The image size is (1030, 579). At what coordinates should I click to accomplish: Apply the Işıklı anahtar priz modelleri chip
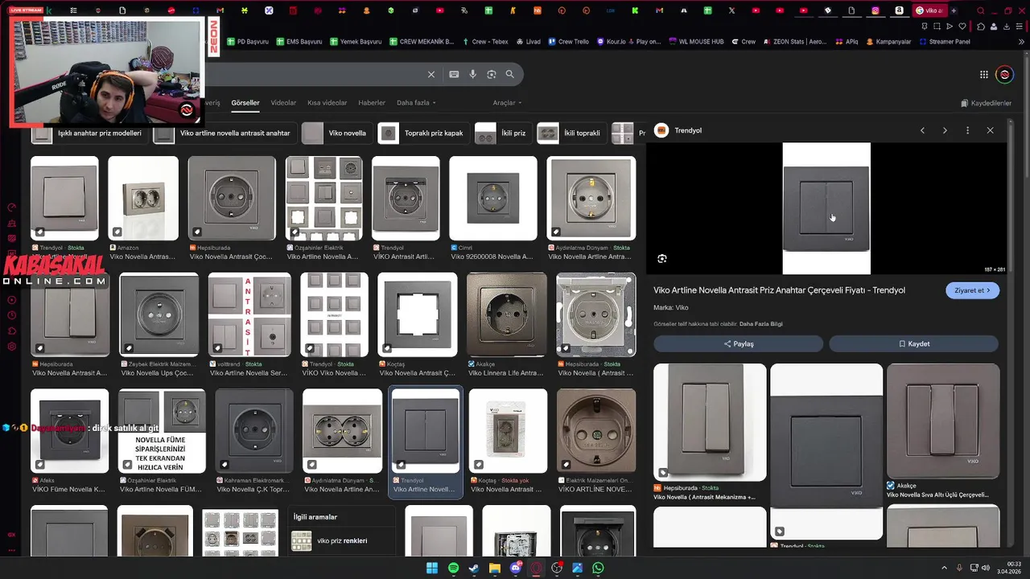click(89, 133)
